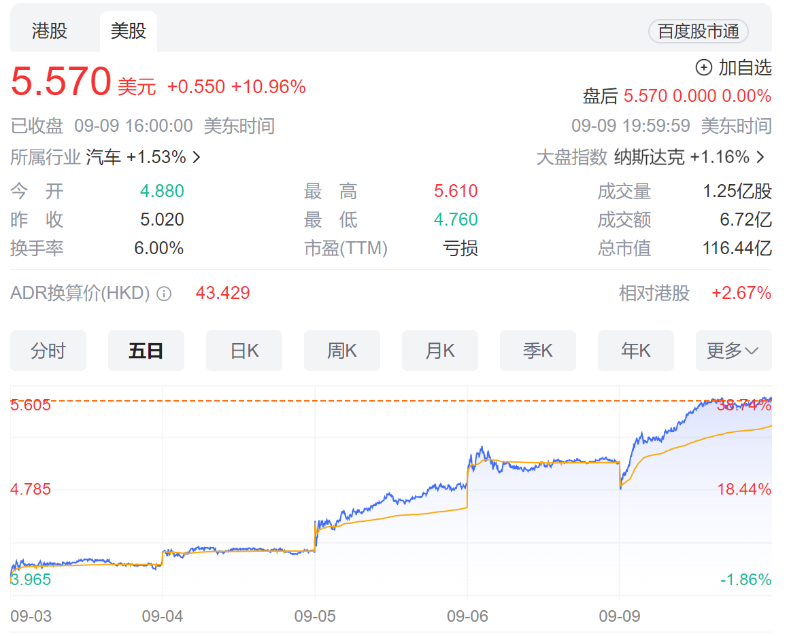Click the change value +0.550
Screen dimensions: 789x636
tap(197, 86)
